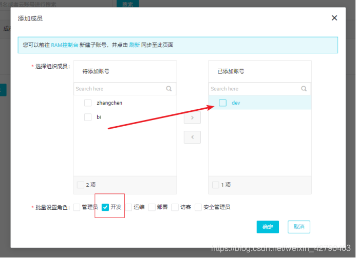Enable the 访客 role checkbox
Viewport: 356px width, 258px height.
point(175,207)
